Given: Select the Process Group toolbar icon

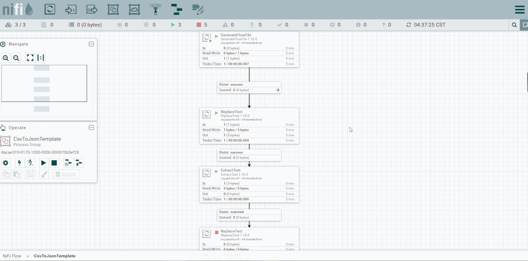Looking at the screenshot, I should (113, 9).
